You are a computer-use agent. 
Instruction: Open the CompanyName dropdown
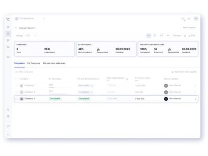30,18
